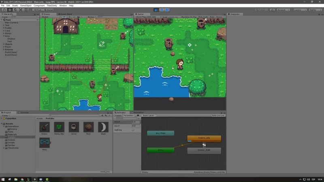Open the Collab dropdown
This screenshot has height=182, width=324.
[x=262, y=10]
